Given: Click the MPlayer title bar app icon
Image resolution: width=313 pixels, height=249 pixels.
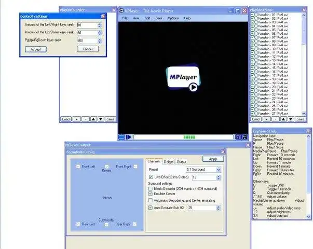Looking at the screenshot, I should point(121,10).
